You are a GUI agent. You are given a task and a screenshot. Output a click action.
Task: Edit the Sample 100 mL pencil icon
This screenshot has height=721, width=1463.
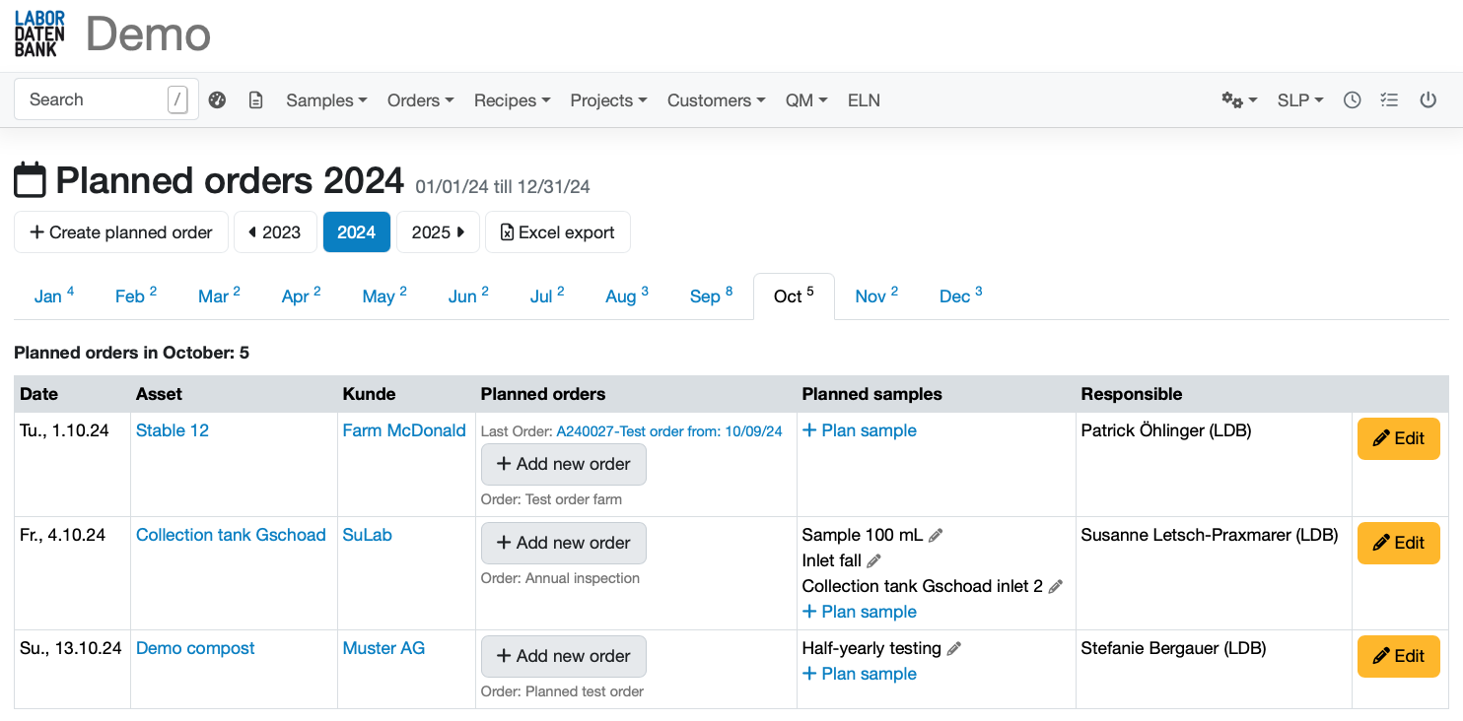click(936, 535)
